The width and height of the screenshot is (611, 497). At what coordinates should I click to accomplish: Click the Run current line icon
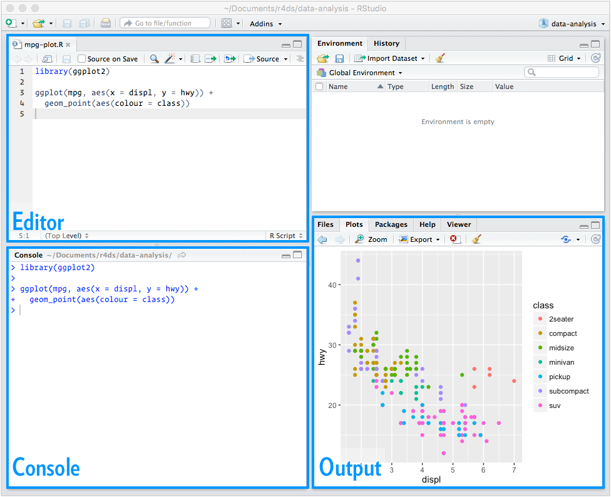(x=211, y=59)
